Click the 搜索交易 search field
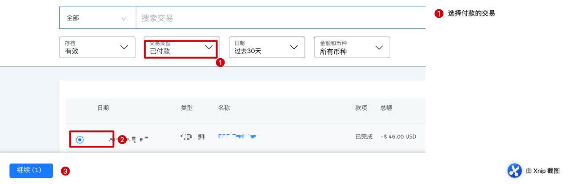Screen dimensions: 569x184 click(280, 18)
